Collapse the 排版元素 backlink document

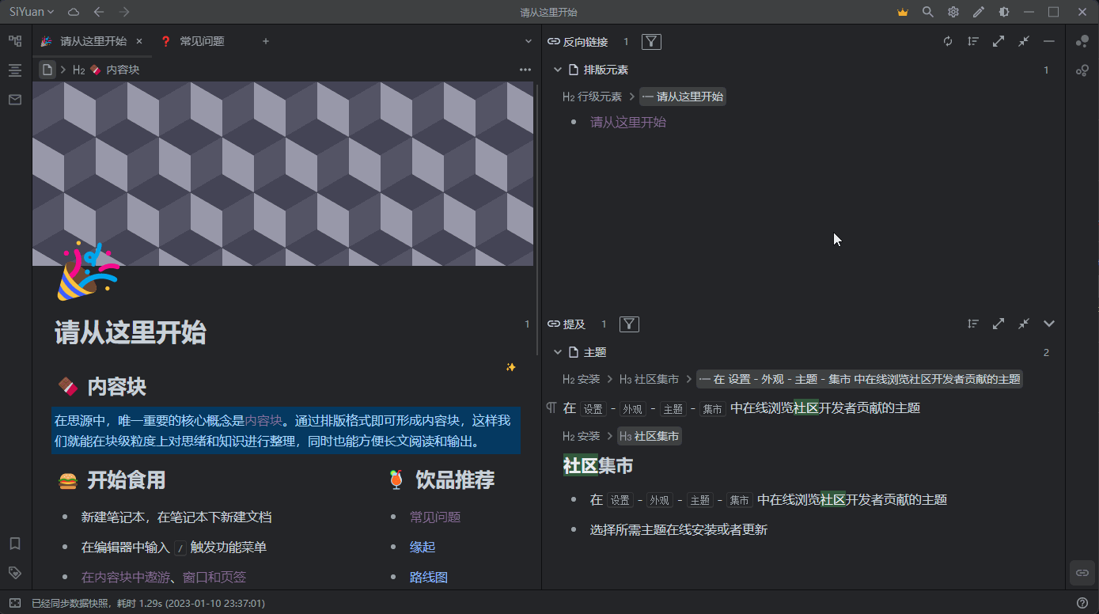(558, 70)
